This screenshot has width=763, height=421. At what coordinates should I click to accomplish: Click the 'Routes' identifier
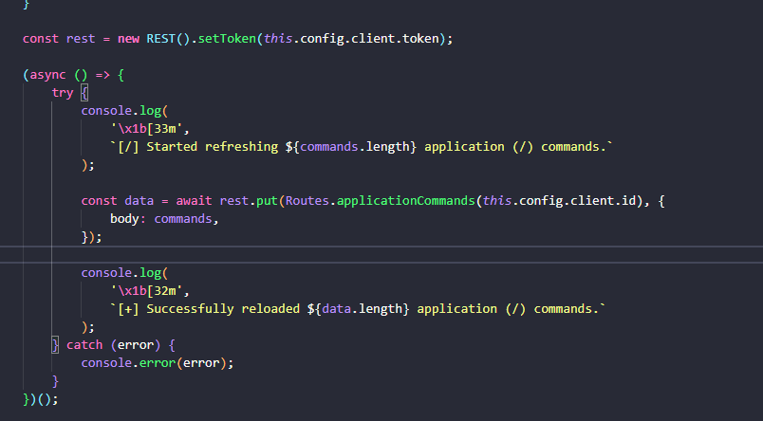[307, 201]
